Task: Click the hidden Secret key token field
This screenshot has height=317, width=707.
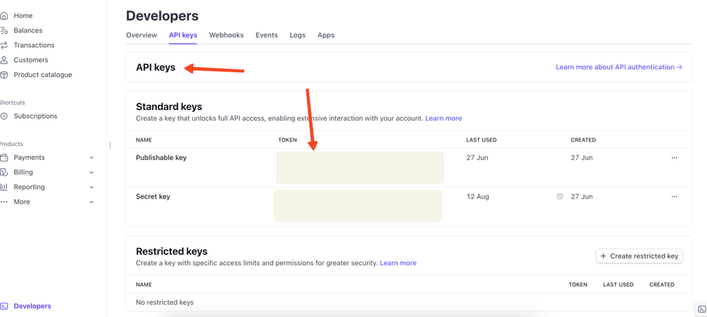Action: point(358,206)
